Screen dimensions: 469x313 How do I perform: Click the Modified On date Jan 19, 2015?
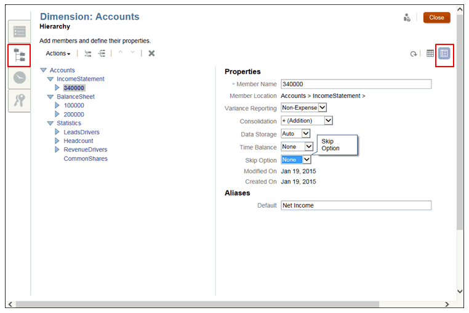pos(299,171)
